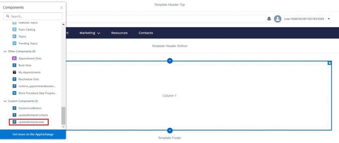The image size is (339, 143).
Task: Select the runtime_appointmentbookin... component label
Action: pos(37,86)
